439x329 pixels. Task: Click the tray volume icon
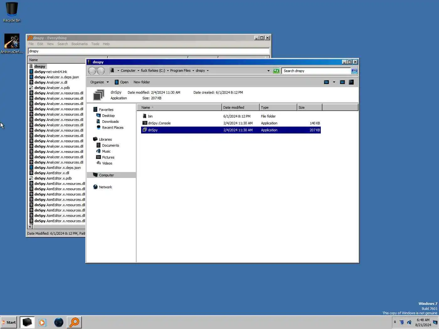pyautogui.click(x=409, y=322)
